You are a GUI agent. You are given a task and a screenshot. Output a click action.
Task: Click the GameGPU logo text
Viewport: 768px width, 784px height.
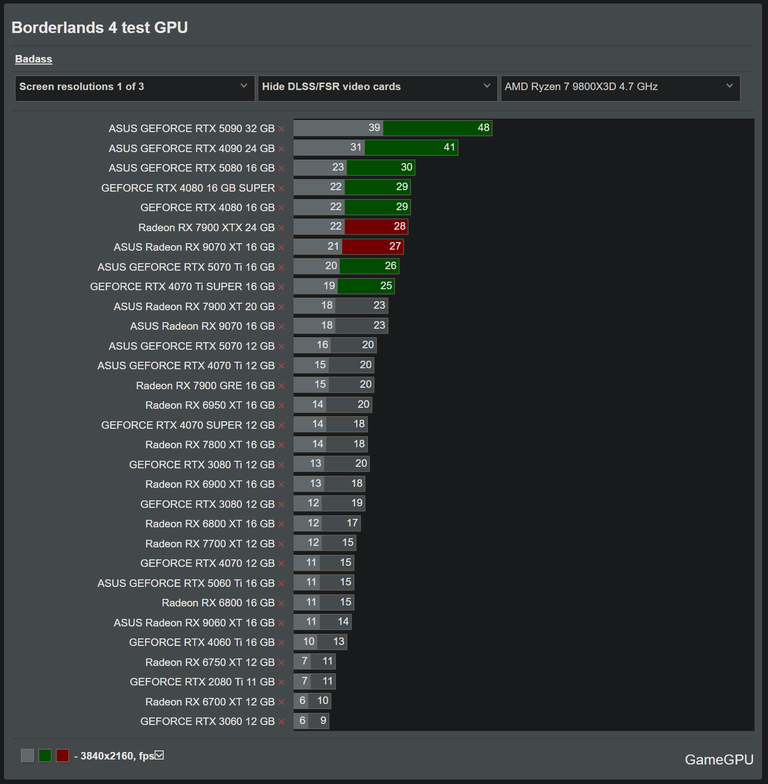[719, 759]
